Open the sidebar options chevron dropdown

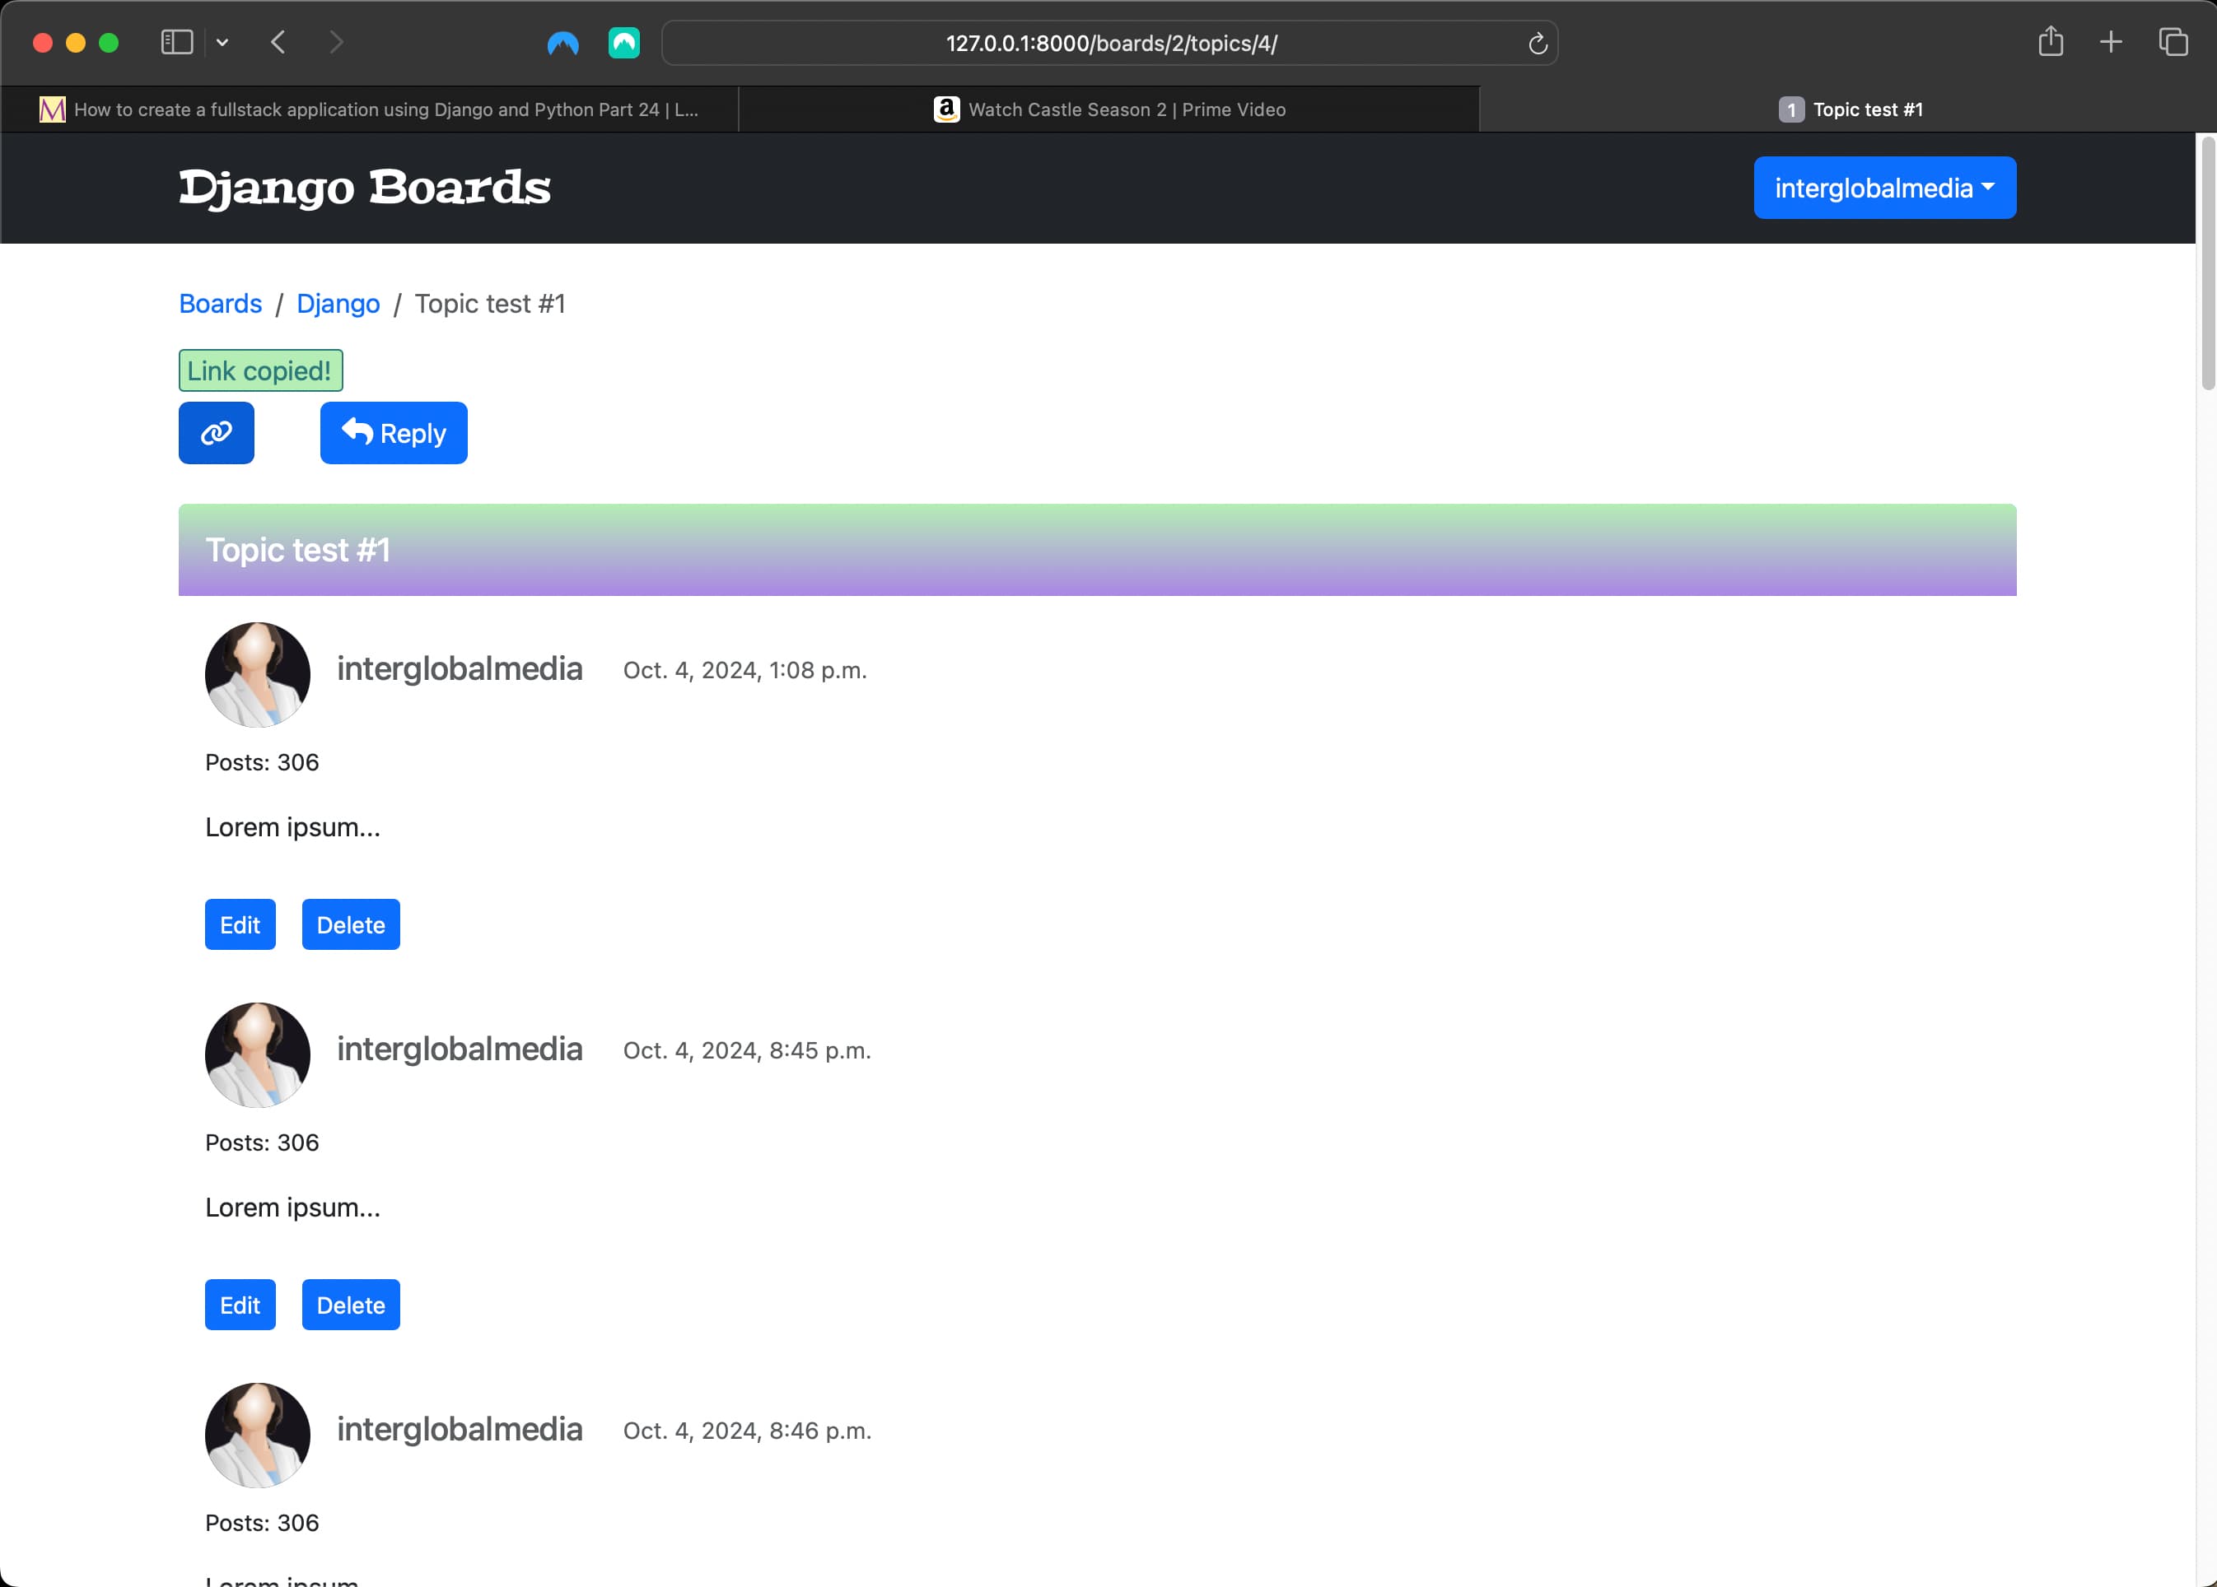tap(223, 42)
